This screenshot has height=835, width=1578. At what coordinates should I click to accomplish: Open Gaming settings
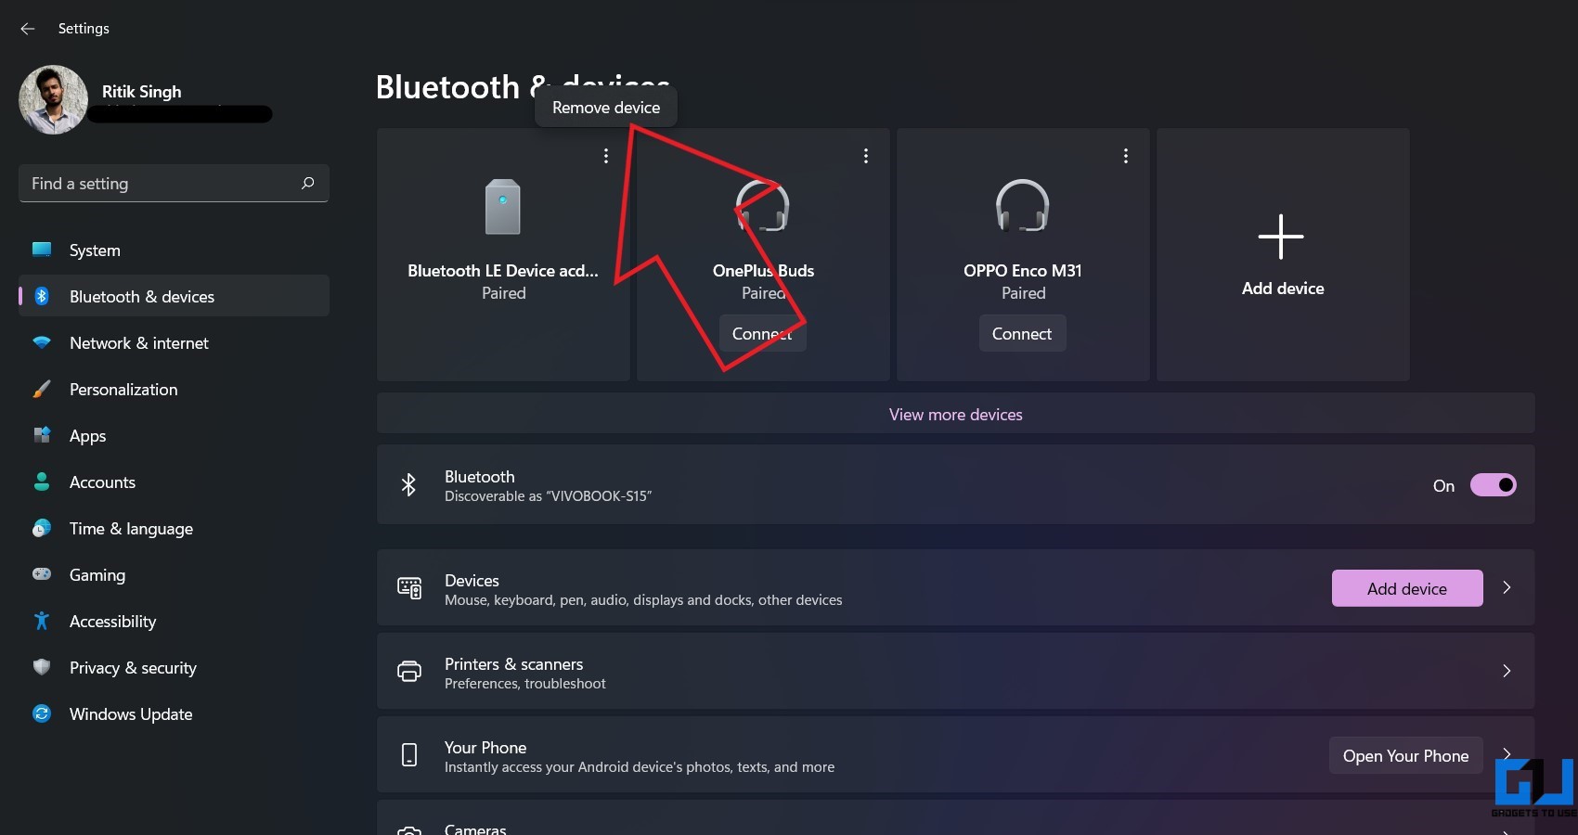point(174,575)
